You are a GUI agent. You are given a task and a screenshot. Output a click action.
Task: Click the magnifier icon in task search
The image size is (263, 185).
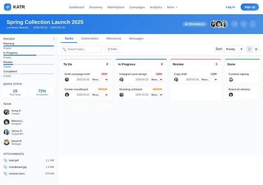(64, 49)
